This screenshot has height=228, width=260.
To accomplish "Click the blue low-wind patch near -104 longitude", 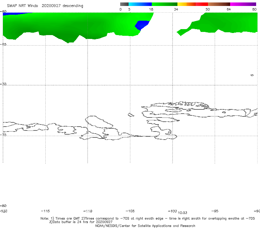I will [x=142, y=25].
